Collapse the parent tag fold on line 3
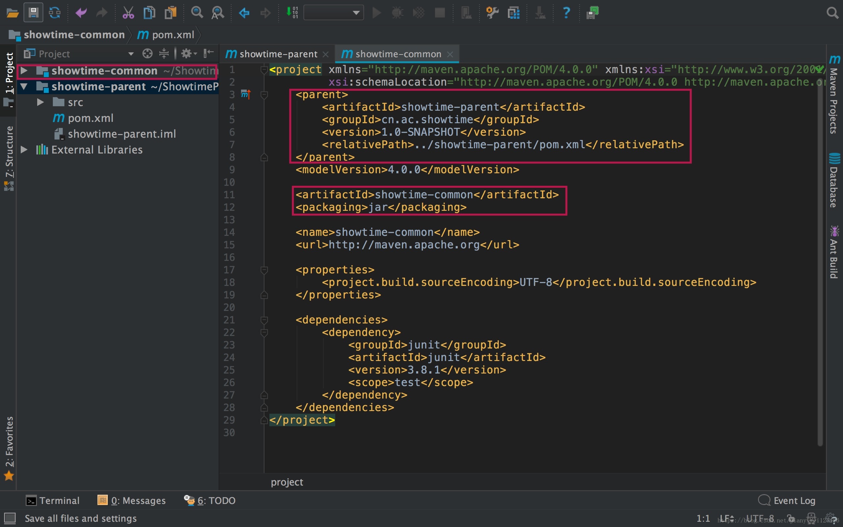 point(264,95)
